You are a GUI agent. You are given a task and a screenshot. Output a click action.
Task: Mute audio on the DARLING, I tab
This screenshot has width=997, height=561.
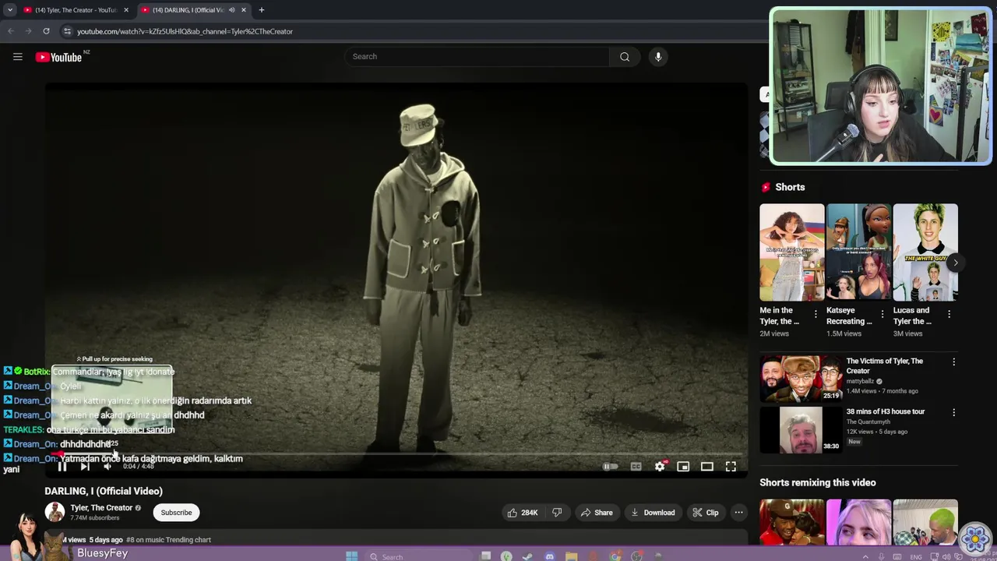pos(231,10)
